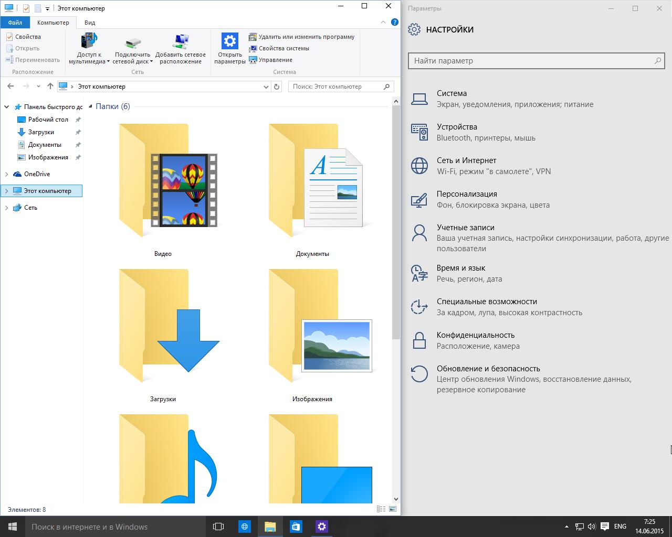Click the volume icon in system tray

pyautogui.click(x=592, y=527)
